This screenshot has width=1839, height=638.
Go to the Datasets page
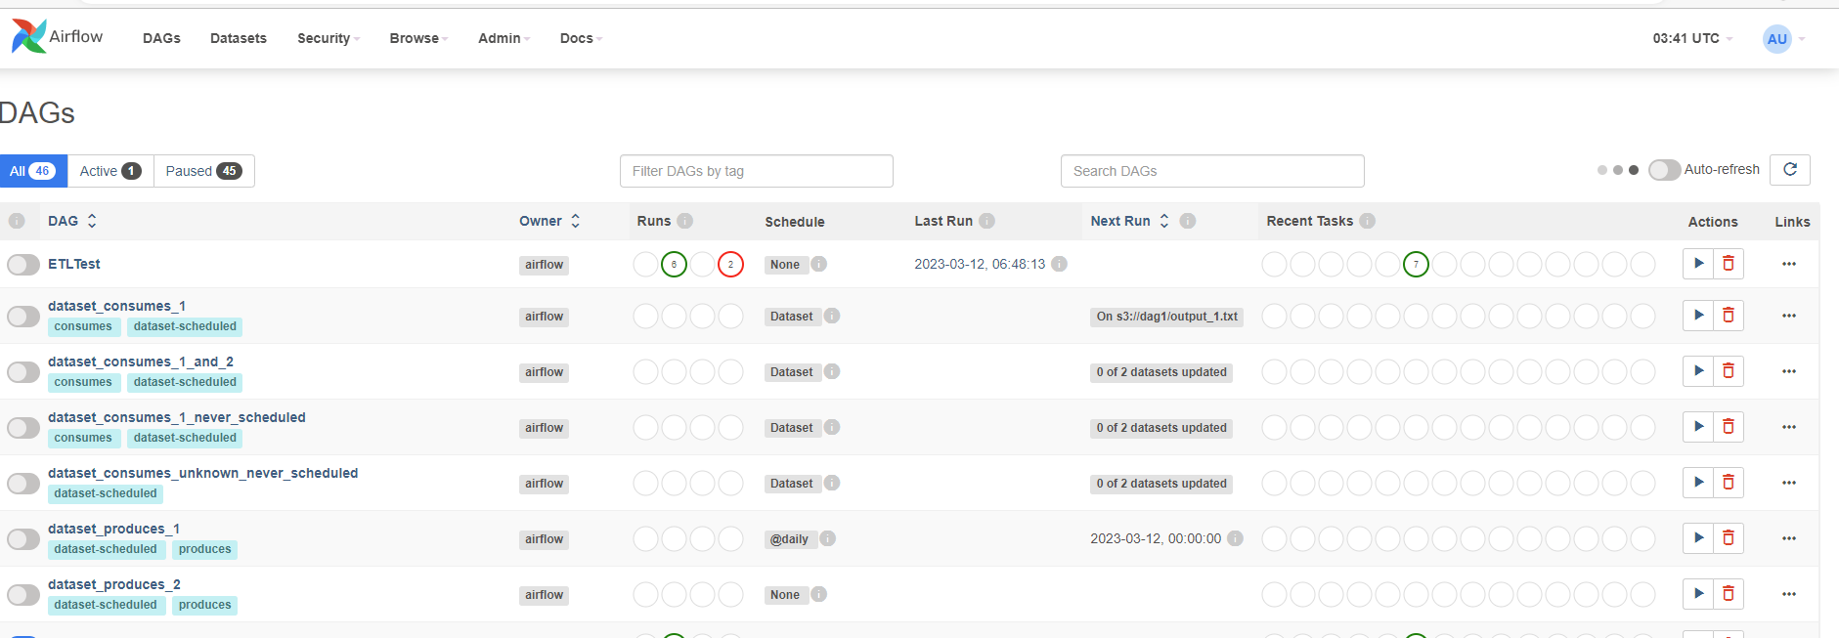click(239, 38)
